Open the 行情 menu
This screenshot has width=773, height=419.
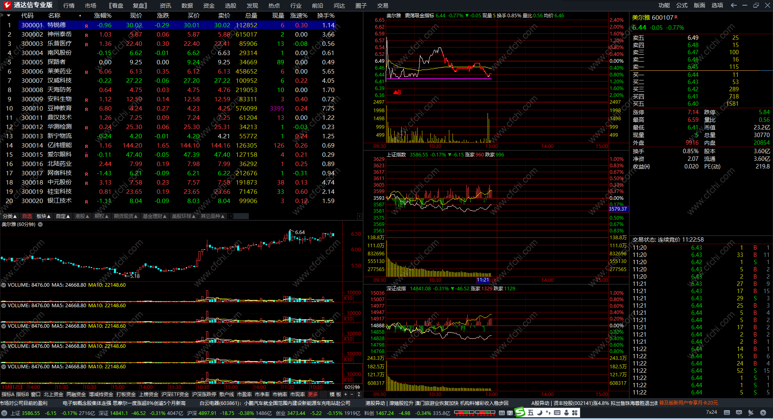tap(69, 6)
